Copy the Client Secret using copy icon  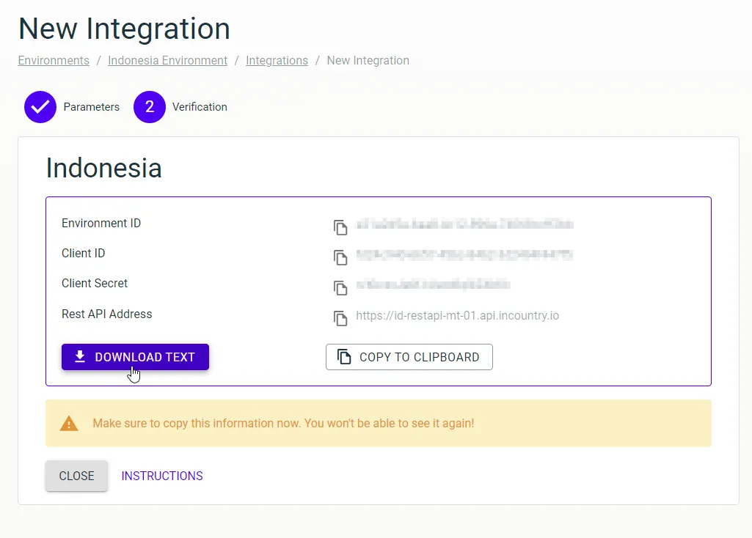click(340, 287)
